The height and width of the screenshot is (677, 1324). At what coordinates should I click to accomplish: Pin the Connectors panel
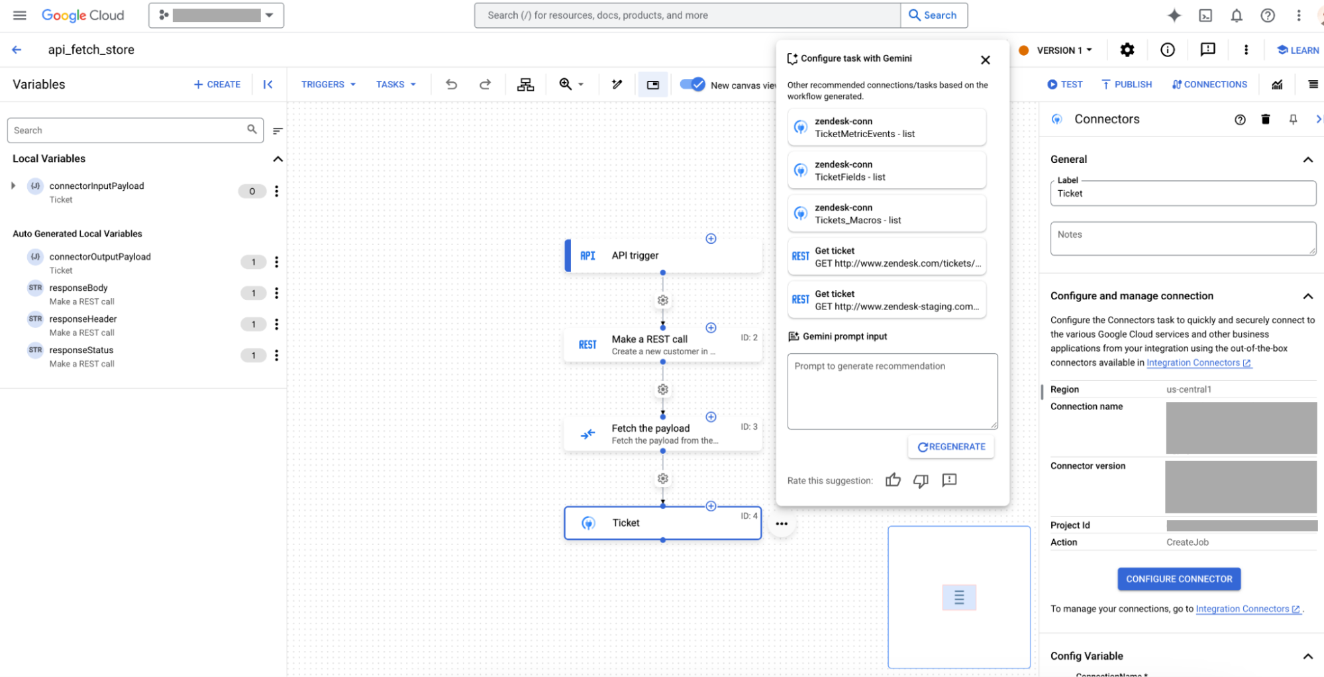(1293, 119)
